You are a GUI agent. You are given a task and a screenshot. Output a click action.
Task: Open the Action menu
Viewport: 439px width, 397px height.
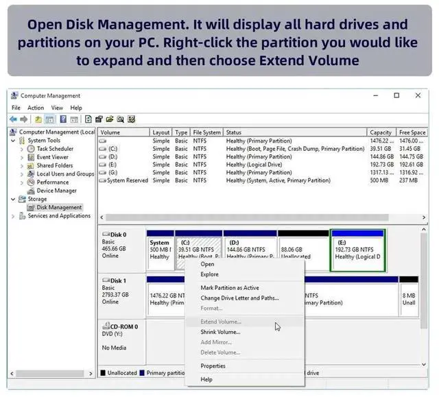click(x=36, y=108)
